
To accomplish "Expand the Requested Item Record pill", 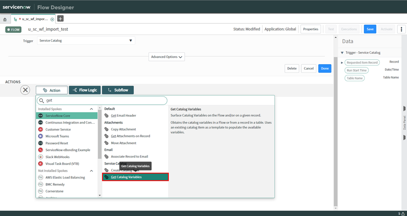I will pyautogui.click(x=342, y=63).
